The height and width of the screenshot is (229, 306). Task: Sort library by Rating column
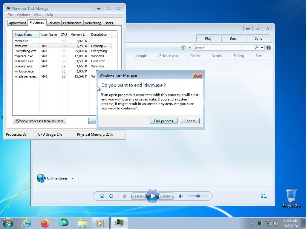(x=239, y=56)
